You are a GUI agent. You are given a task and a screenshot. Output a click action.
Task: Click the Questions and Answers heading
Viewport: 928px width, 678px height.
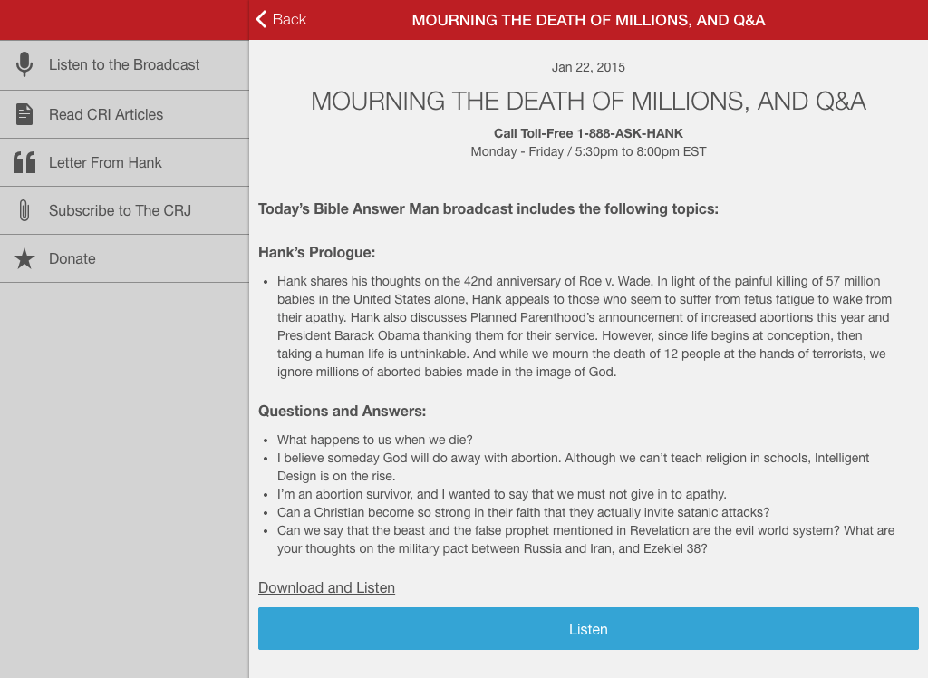click(342, 411)
